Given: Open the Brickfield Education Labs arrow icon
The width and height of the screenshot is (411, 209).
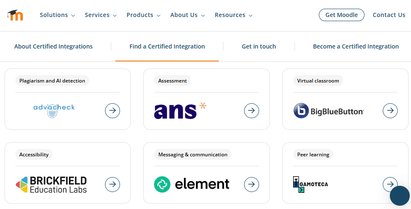Looking at the screenshot, I should pos(113,185).
